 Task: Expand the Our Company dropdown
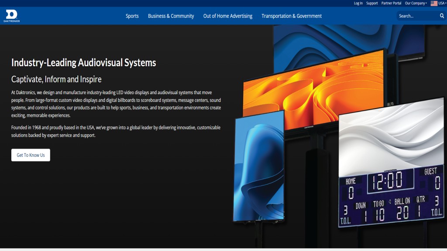point(416,3)
